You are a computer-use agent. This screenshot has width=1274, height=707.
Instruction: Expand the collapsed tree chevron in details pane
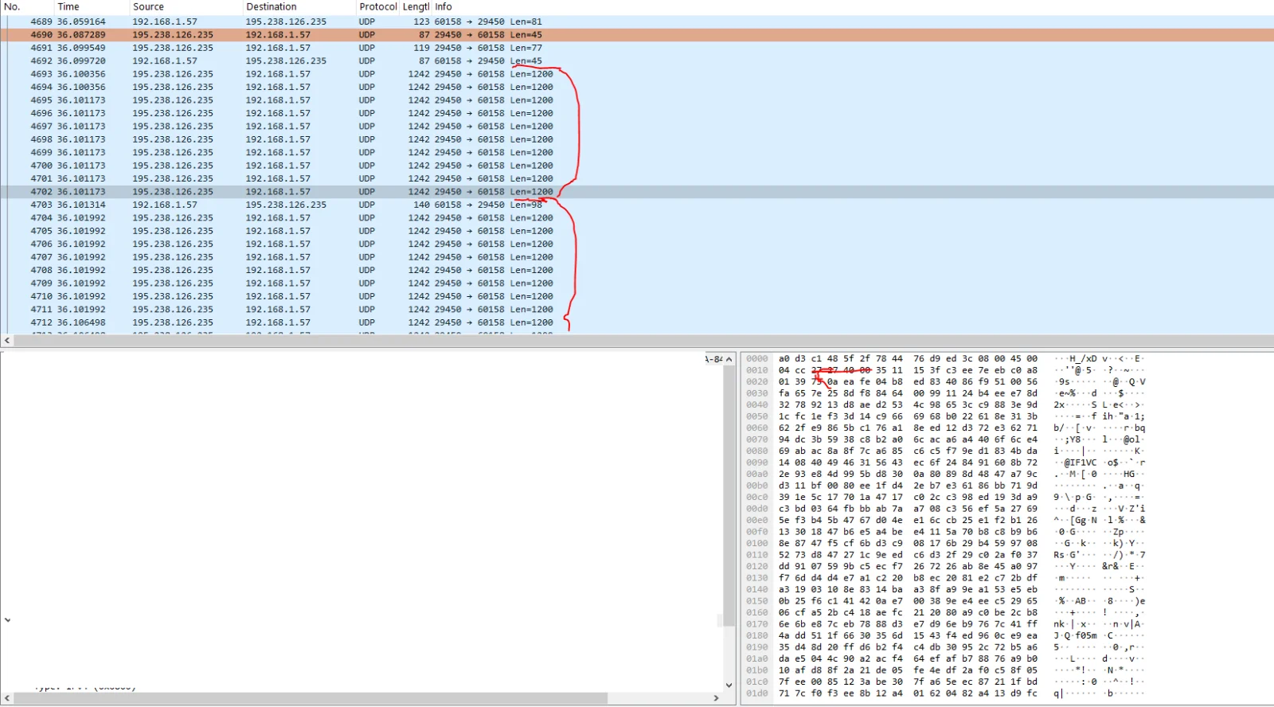(7, 619)
